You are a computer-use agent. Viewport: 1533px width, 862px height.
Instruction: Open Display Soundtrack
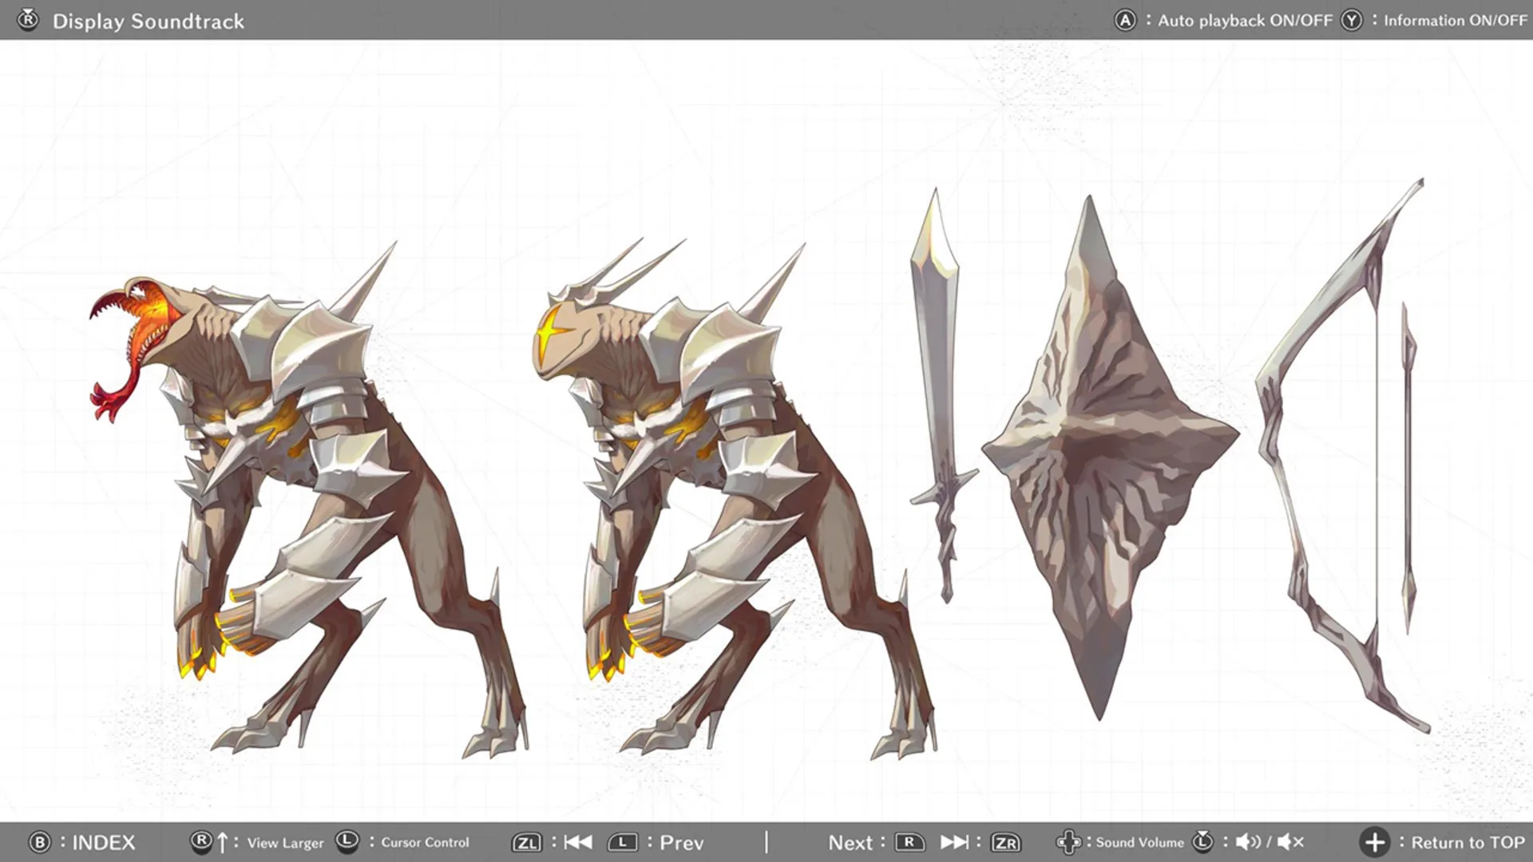(x=149, y=20)
